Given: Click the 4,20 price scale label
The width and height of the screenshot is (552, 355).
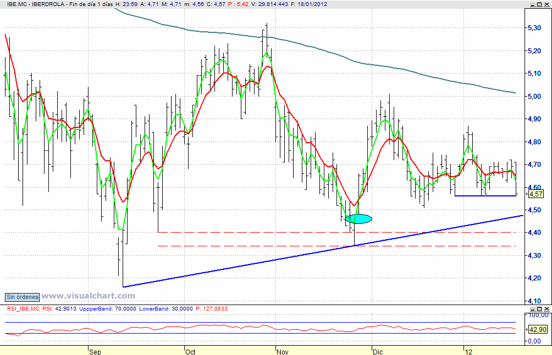Looking at the screenshot, I should pos(534,278).
